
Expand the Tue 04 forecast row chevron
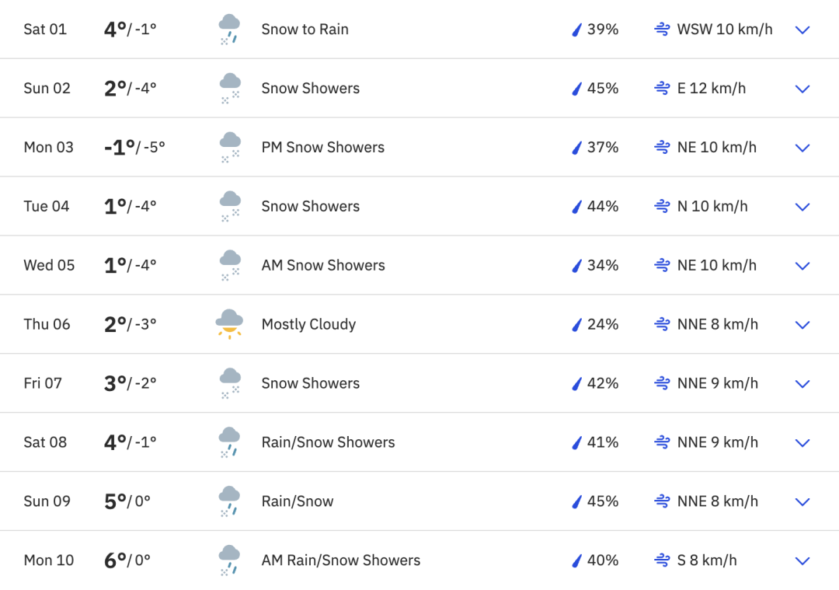(802, 207)
